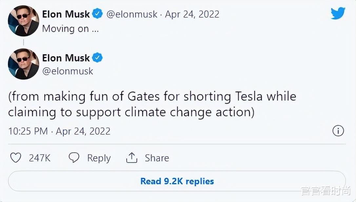This screenshot has width=356, height=202.
Task: Open @elonmusk handle below second name
Action: pos(68,71)
